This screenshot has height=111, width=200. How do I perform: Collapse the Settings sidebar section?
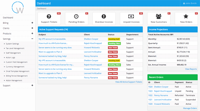[32, 39]
